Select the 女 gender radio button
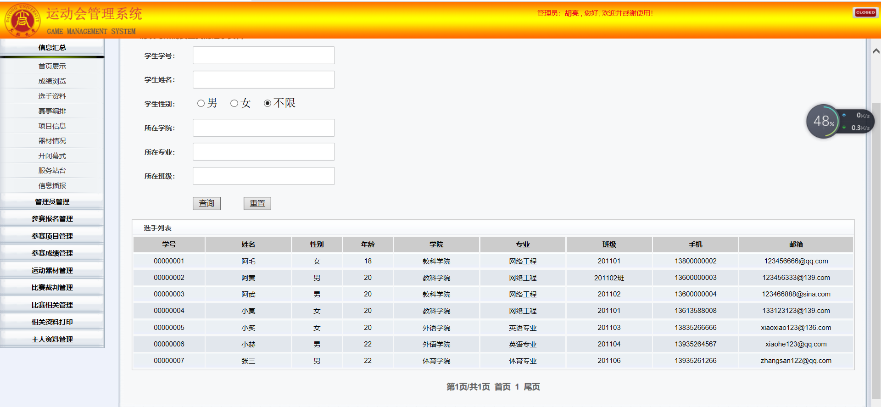The height and width of the screenshot is (407, 881). (234, 104)
